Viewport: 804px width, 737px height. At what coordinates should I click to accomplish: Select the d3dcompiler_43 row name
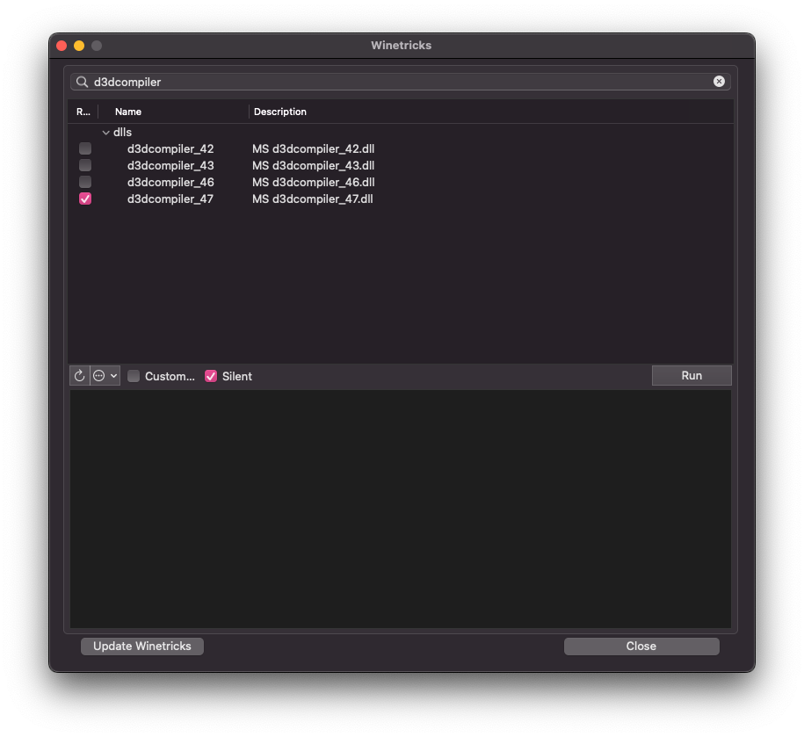tap(170, 165)
